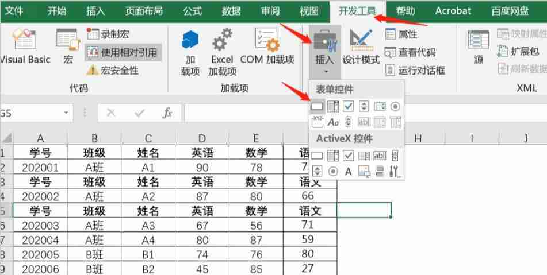The height and width of the screenshot is (275, 547).
Task: Open the 帮助 tab
Action: point(406,11)
